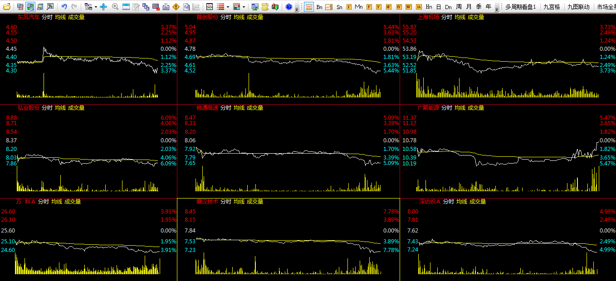The image size is (616, 281).
Task: Open help with the blue question icon
Action: point(289,7)
